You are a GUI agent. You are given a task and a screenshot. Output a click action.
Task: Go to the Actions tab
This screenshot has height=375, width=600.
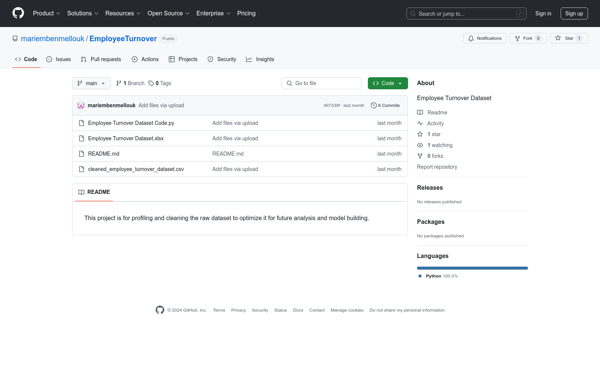[x=145, y=59]
